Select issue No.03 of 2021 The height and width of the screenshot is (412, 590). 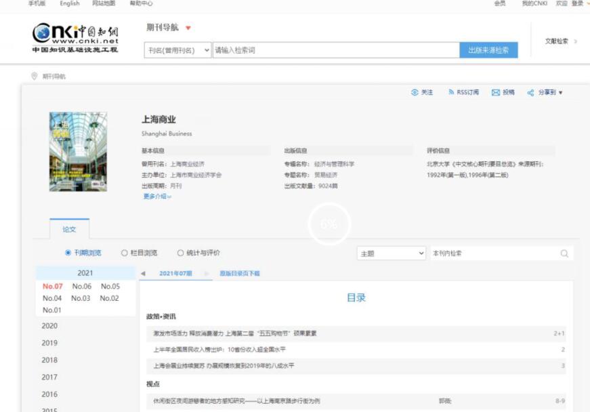pyautogui.click(x=81, y=298)
